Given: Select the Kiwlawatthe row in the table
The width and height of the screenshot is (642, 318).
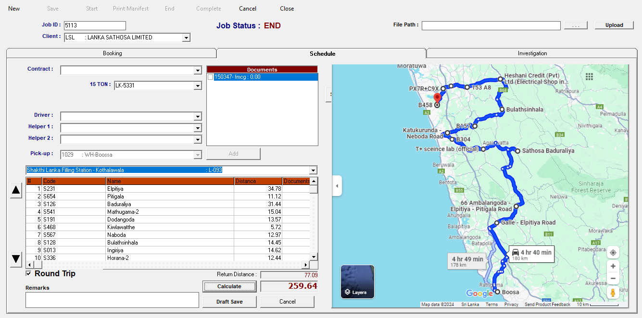Looking at the screenshot, I should [168, 227].
